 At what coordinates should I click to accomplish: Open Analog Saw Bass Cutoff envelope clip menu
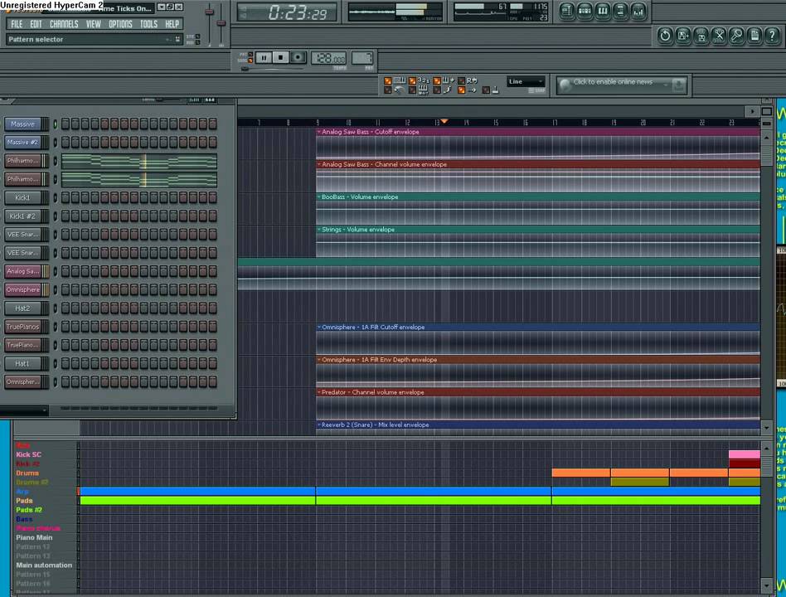click(319, 132)
